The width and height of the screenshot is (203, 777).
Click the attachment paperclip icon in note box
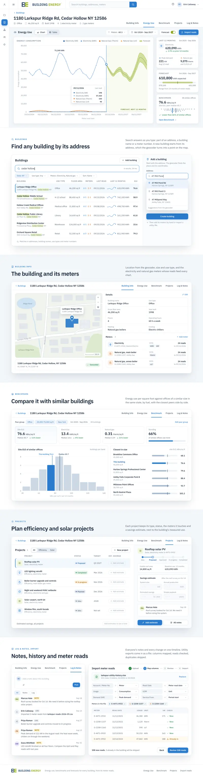tap(24, 685)
